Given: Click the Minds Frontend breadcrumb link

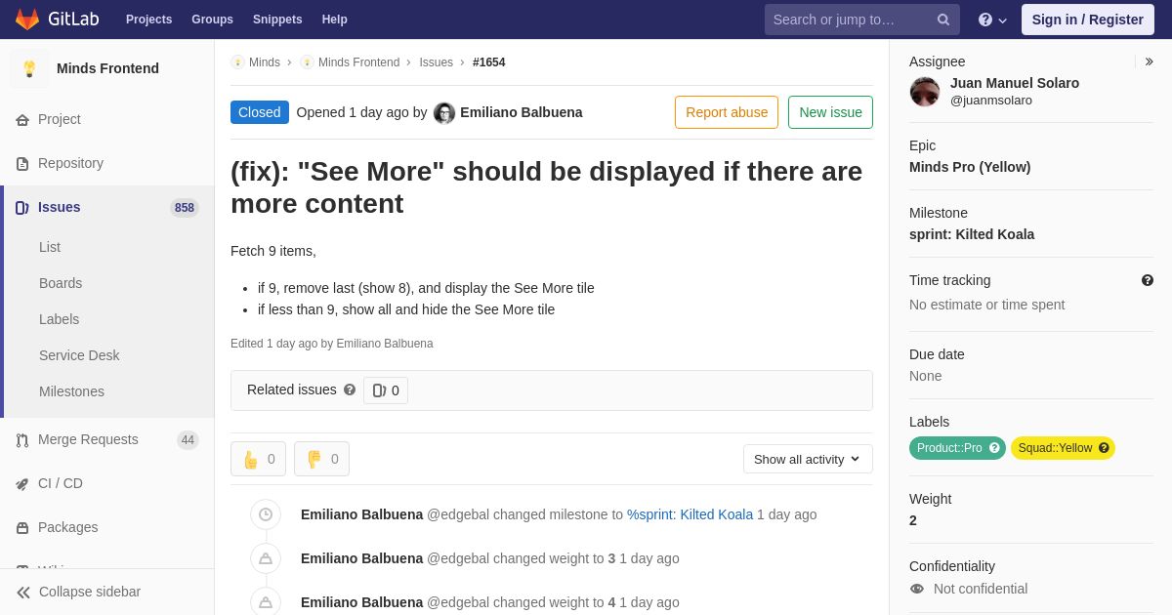Looking at the screenshot, I should [358, 62].
